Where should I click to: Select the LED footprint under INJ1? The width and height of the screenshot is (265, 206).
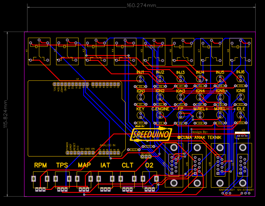pos(140,79)
